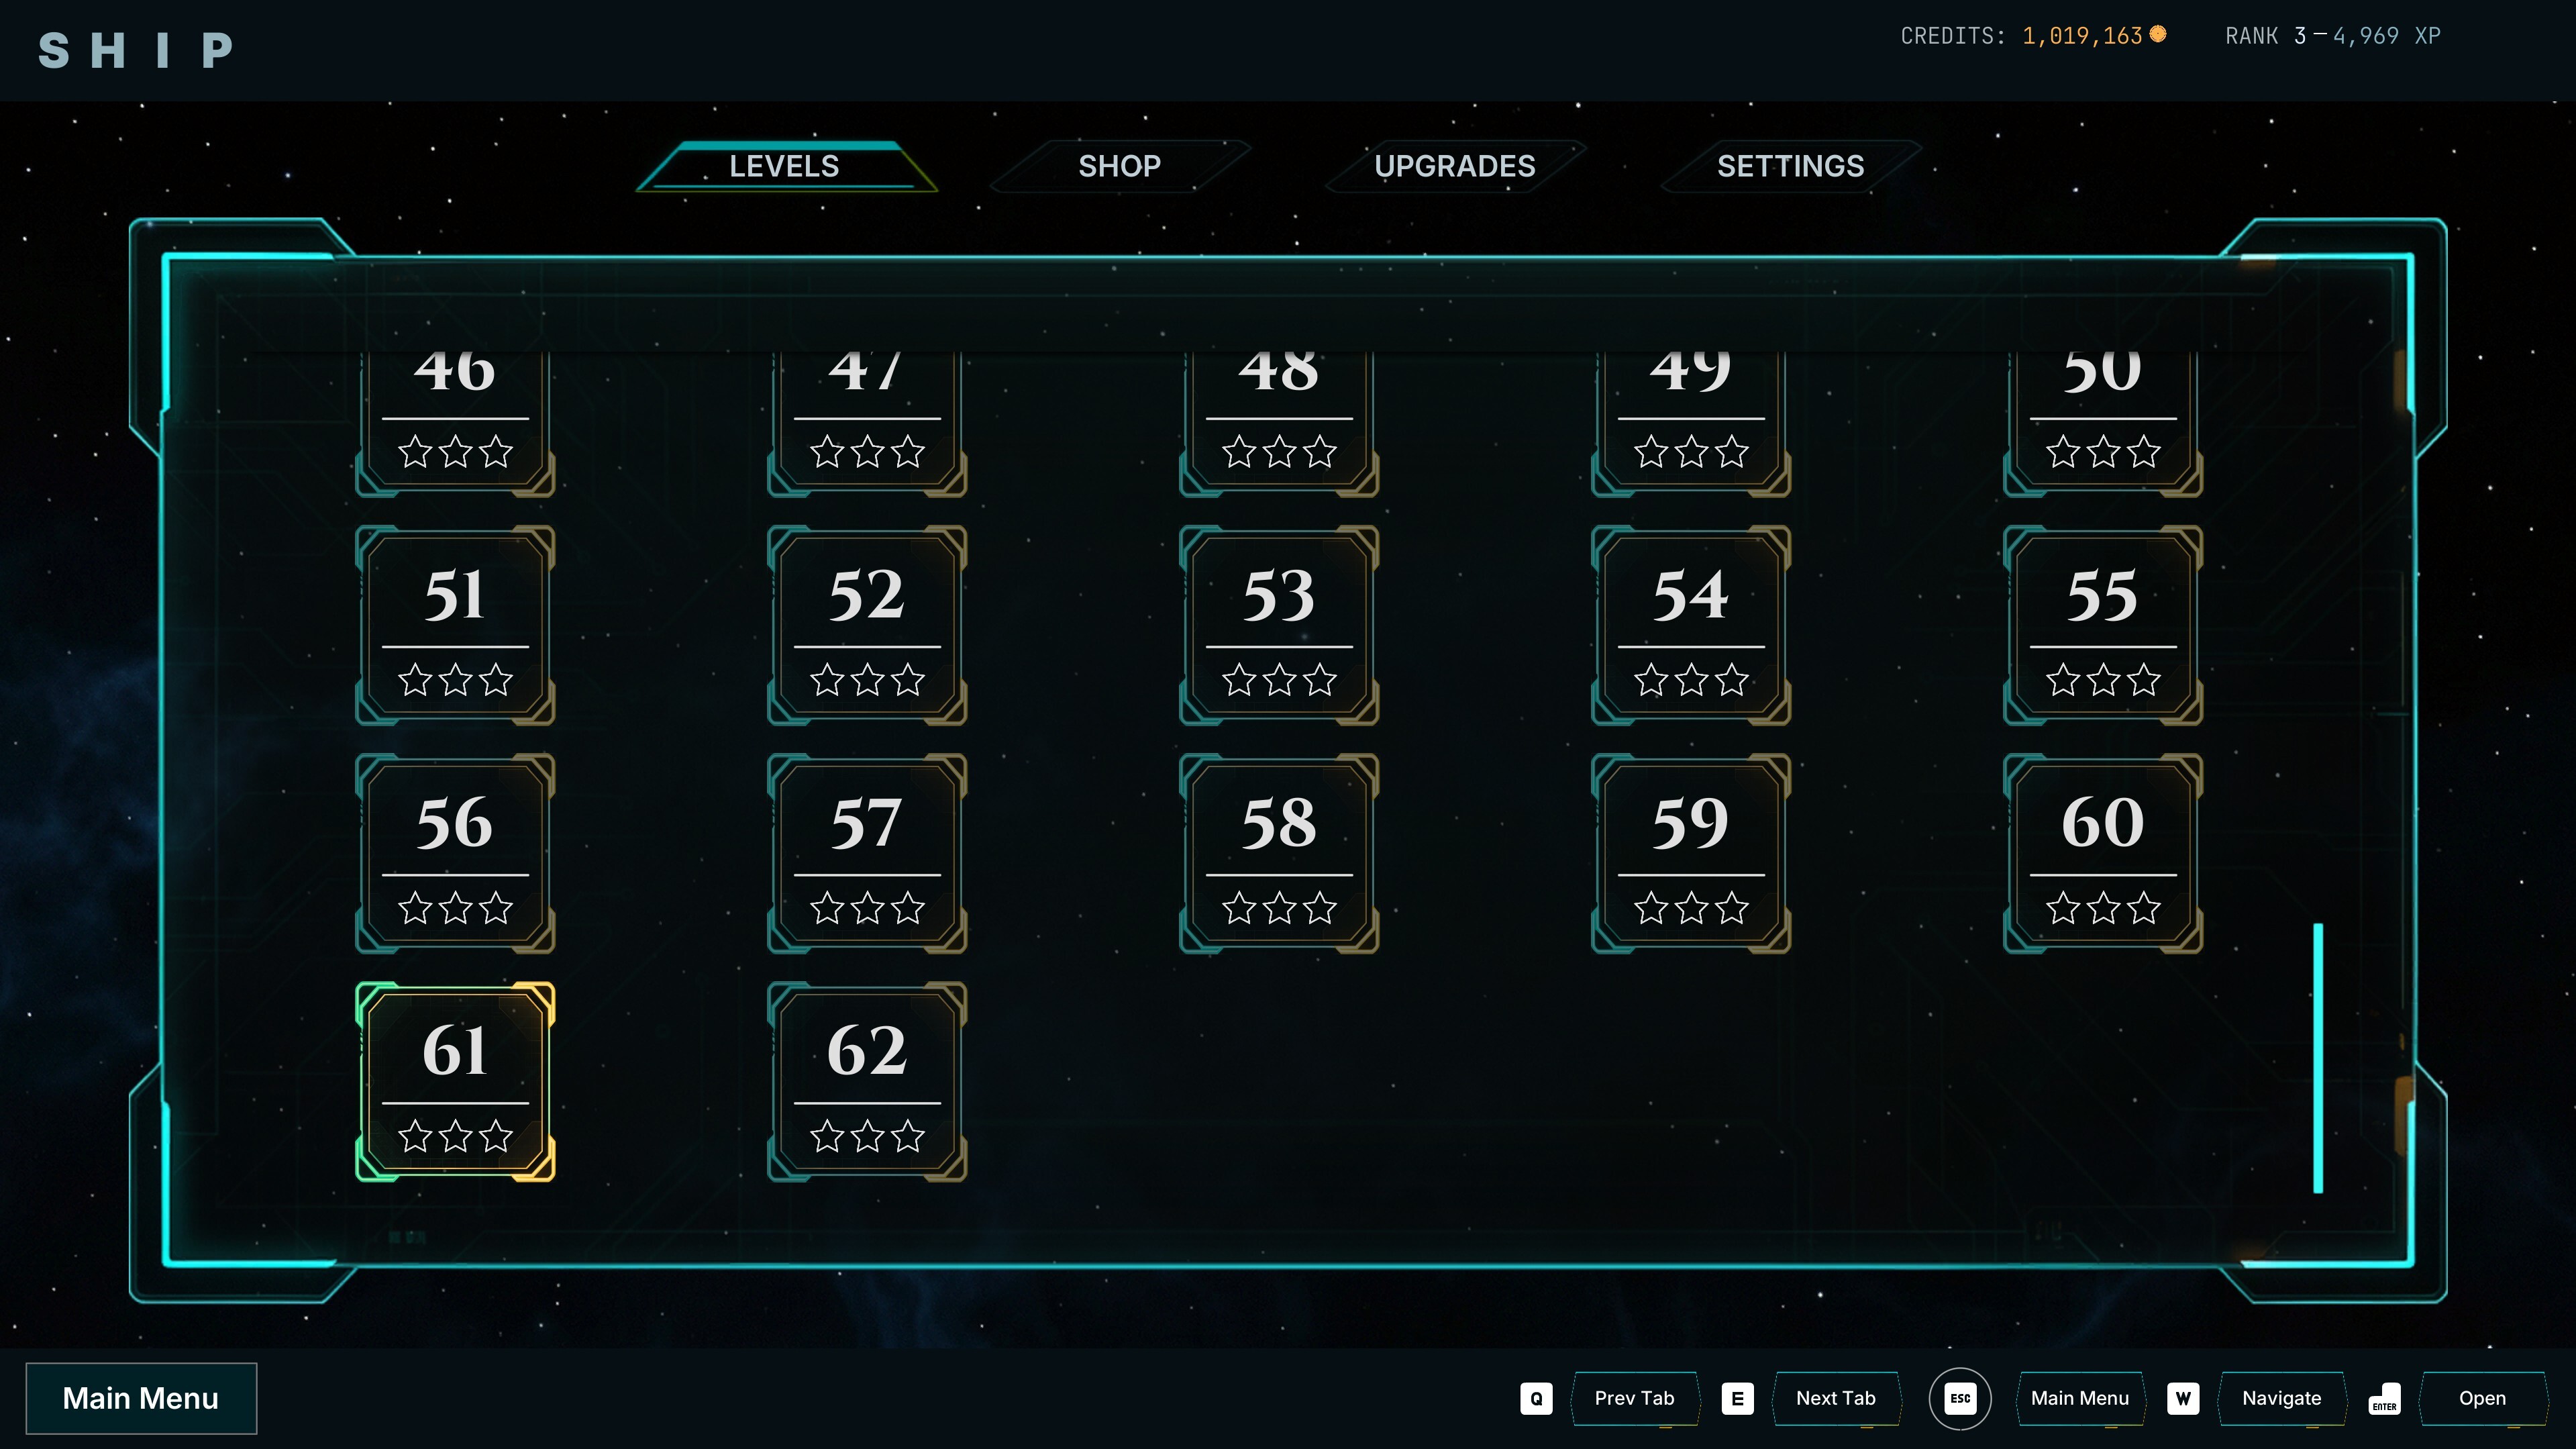Image resolution: width=2576 pixels, height=1449 pixels.
Task: Click the W key icon
Action: pyautogui.click(x=2183, y=1399)
